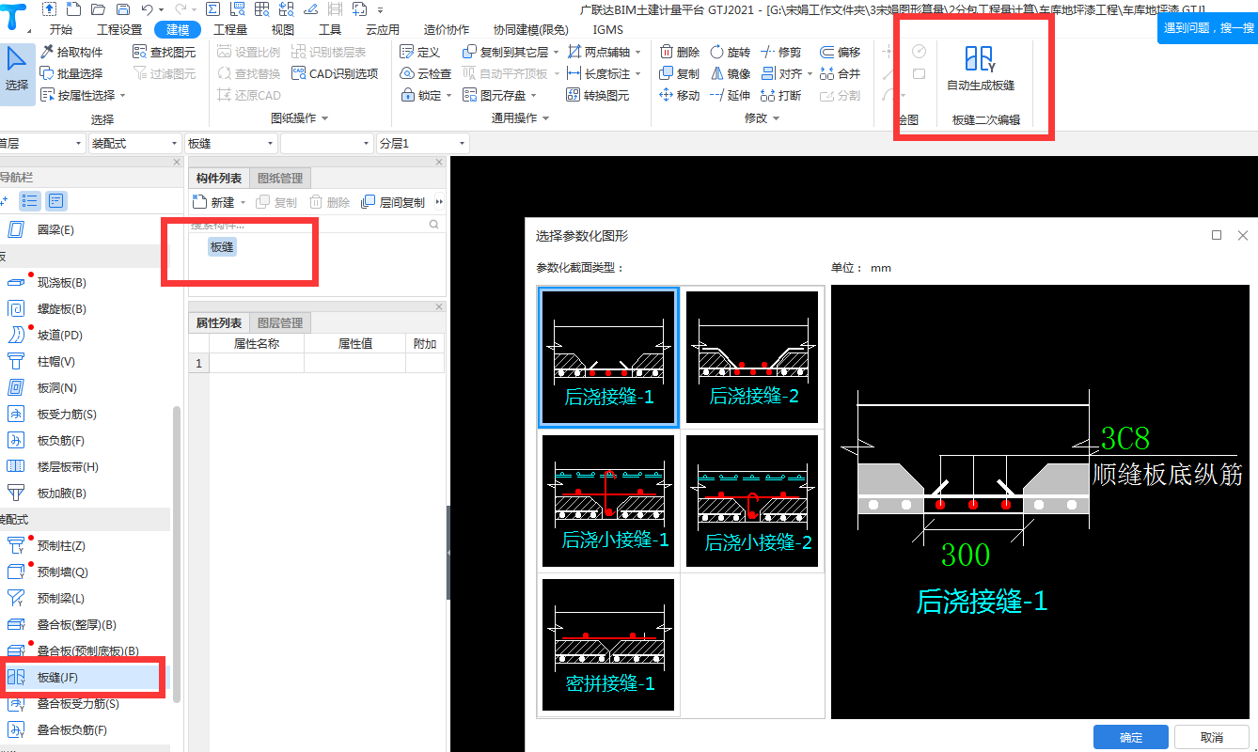Image resolution: width=1258 pixels, height=752 pixels.
Task: Click the 合并 merge tool
Action: [x=841, y=73]
